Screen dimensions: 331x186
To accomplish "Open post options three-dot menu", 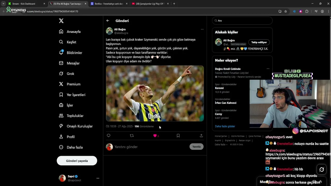I will (202, 29).
